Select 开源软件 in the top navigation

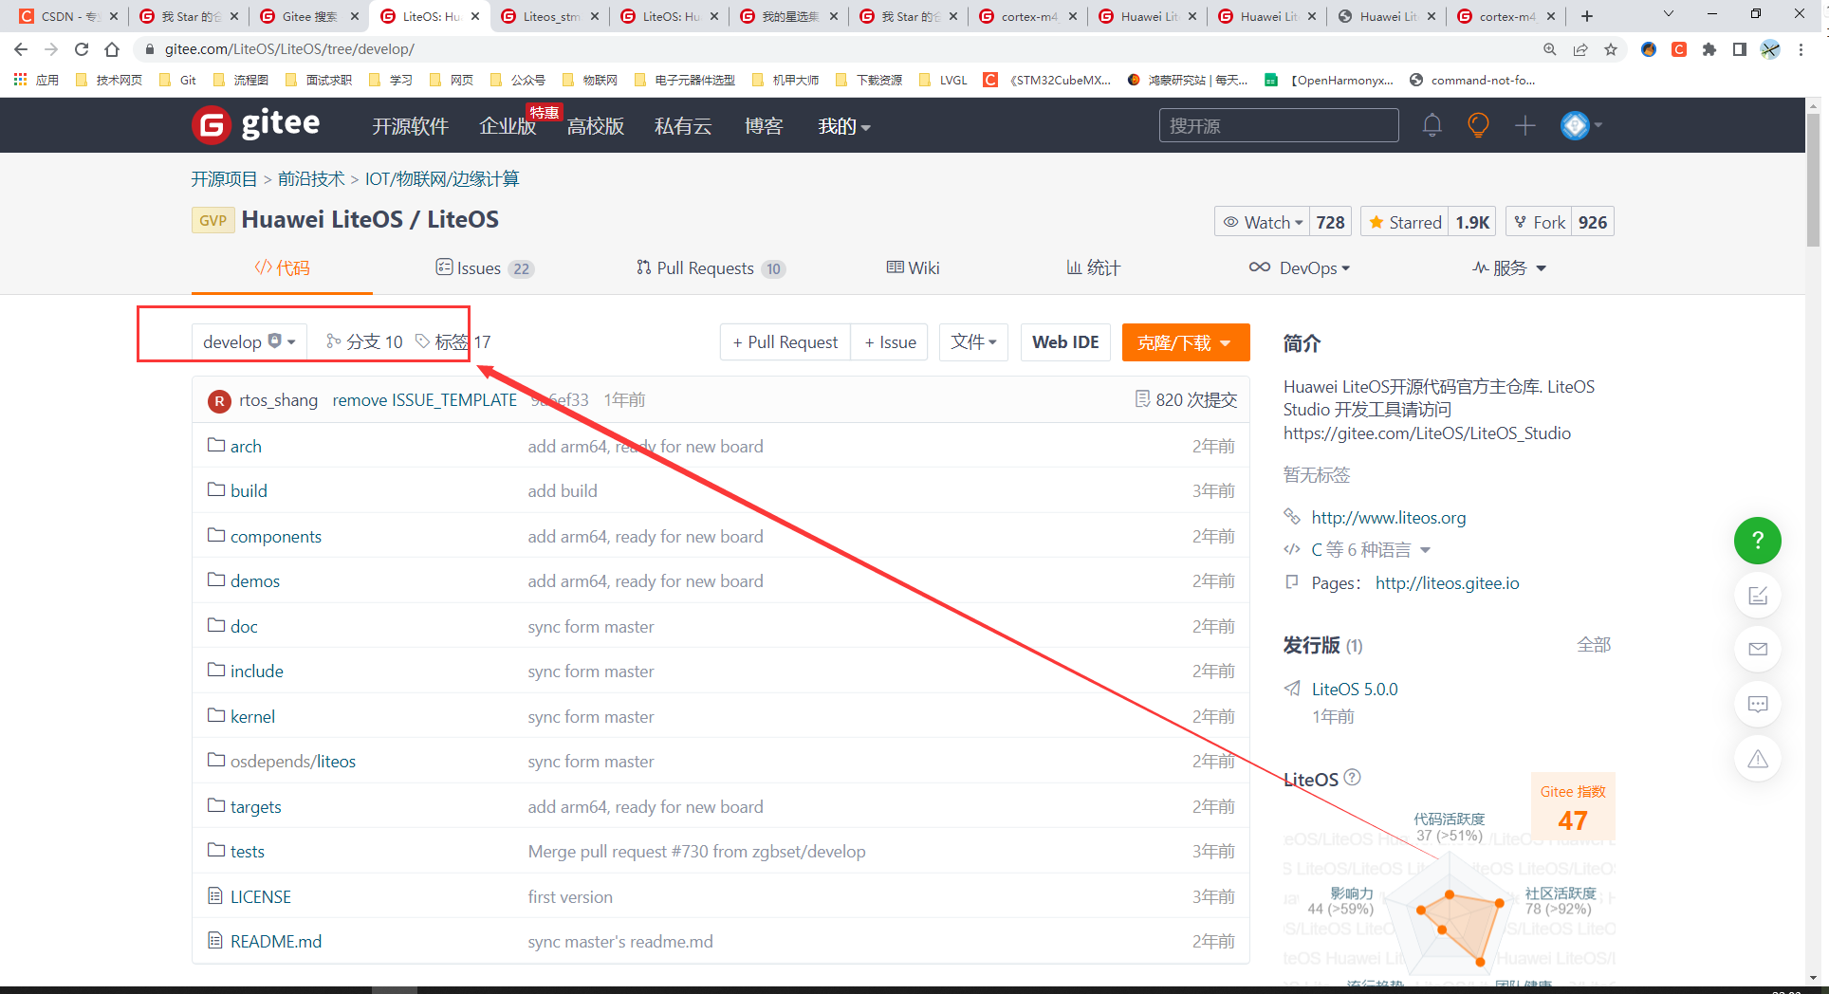click(x=410, y=126)
